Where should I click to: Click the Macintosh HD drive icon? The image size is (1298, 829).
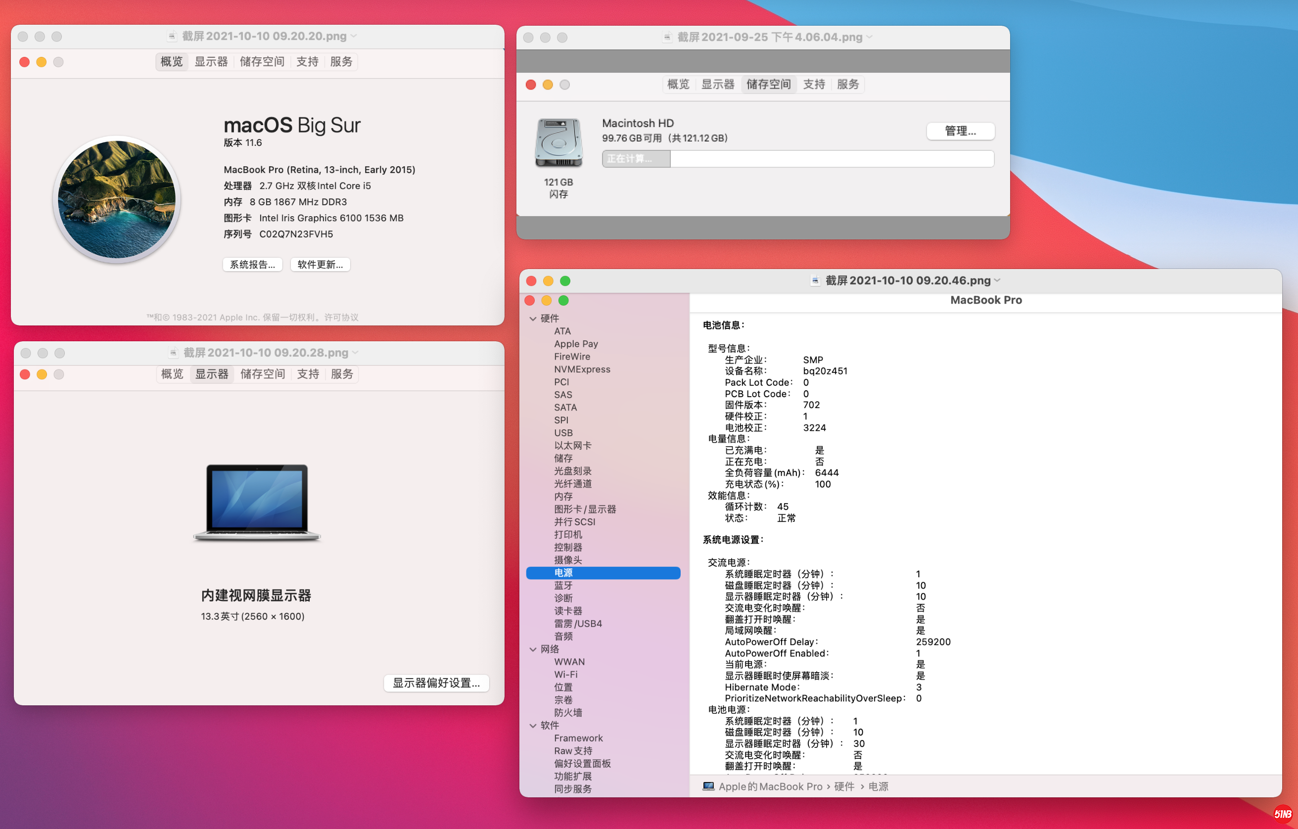(558, 143)
